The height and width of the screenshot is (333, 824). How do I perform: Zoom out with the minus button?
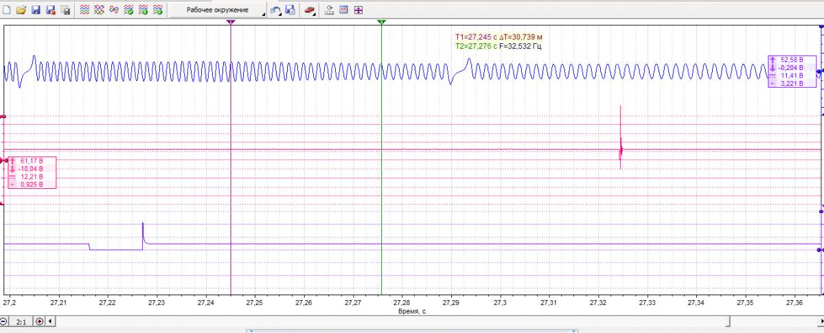point(5,321)
